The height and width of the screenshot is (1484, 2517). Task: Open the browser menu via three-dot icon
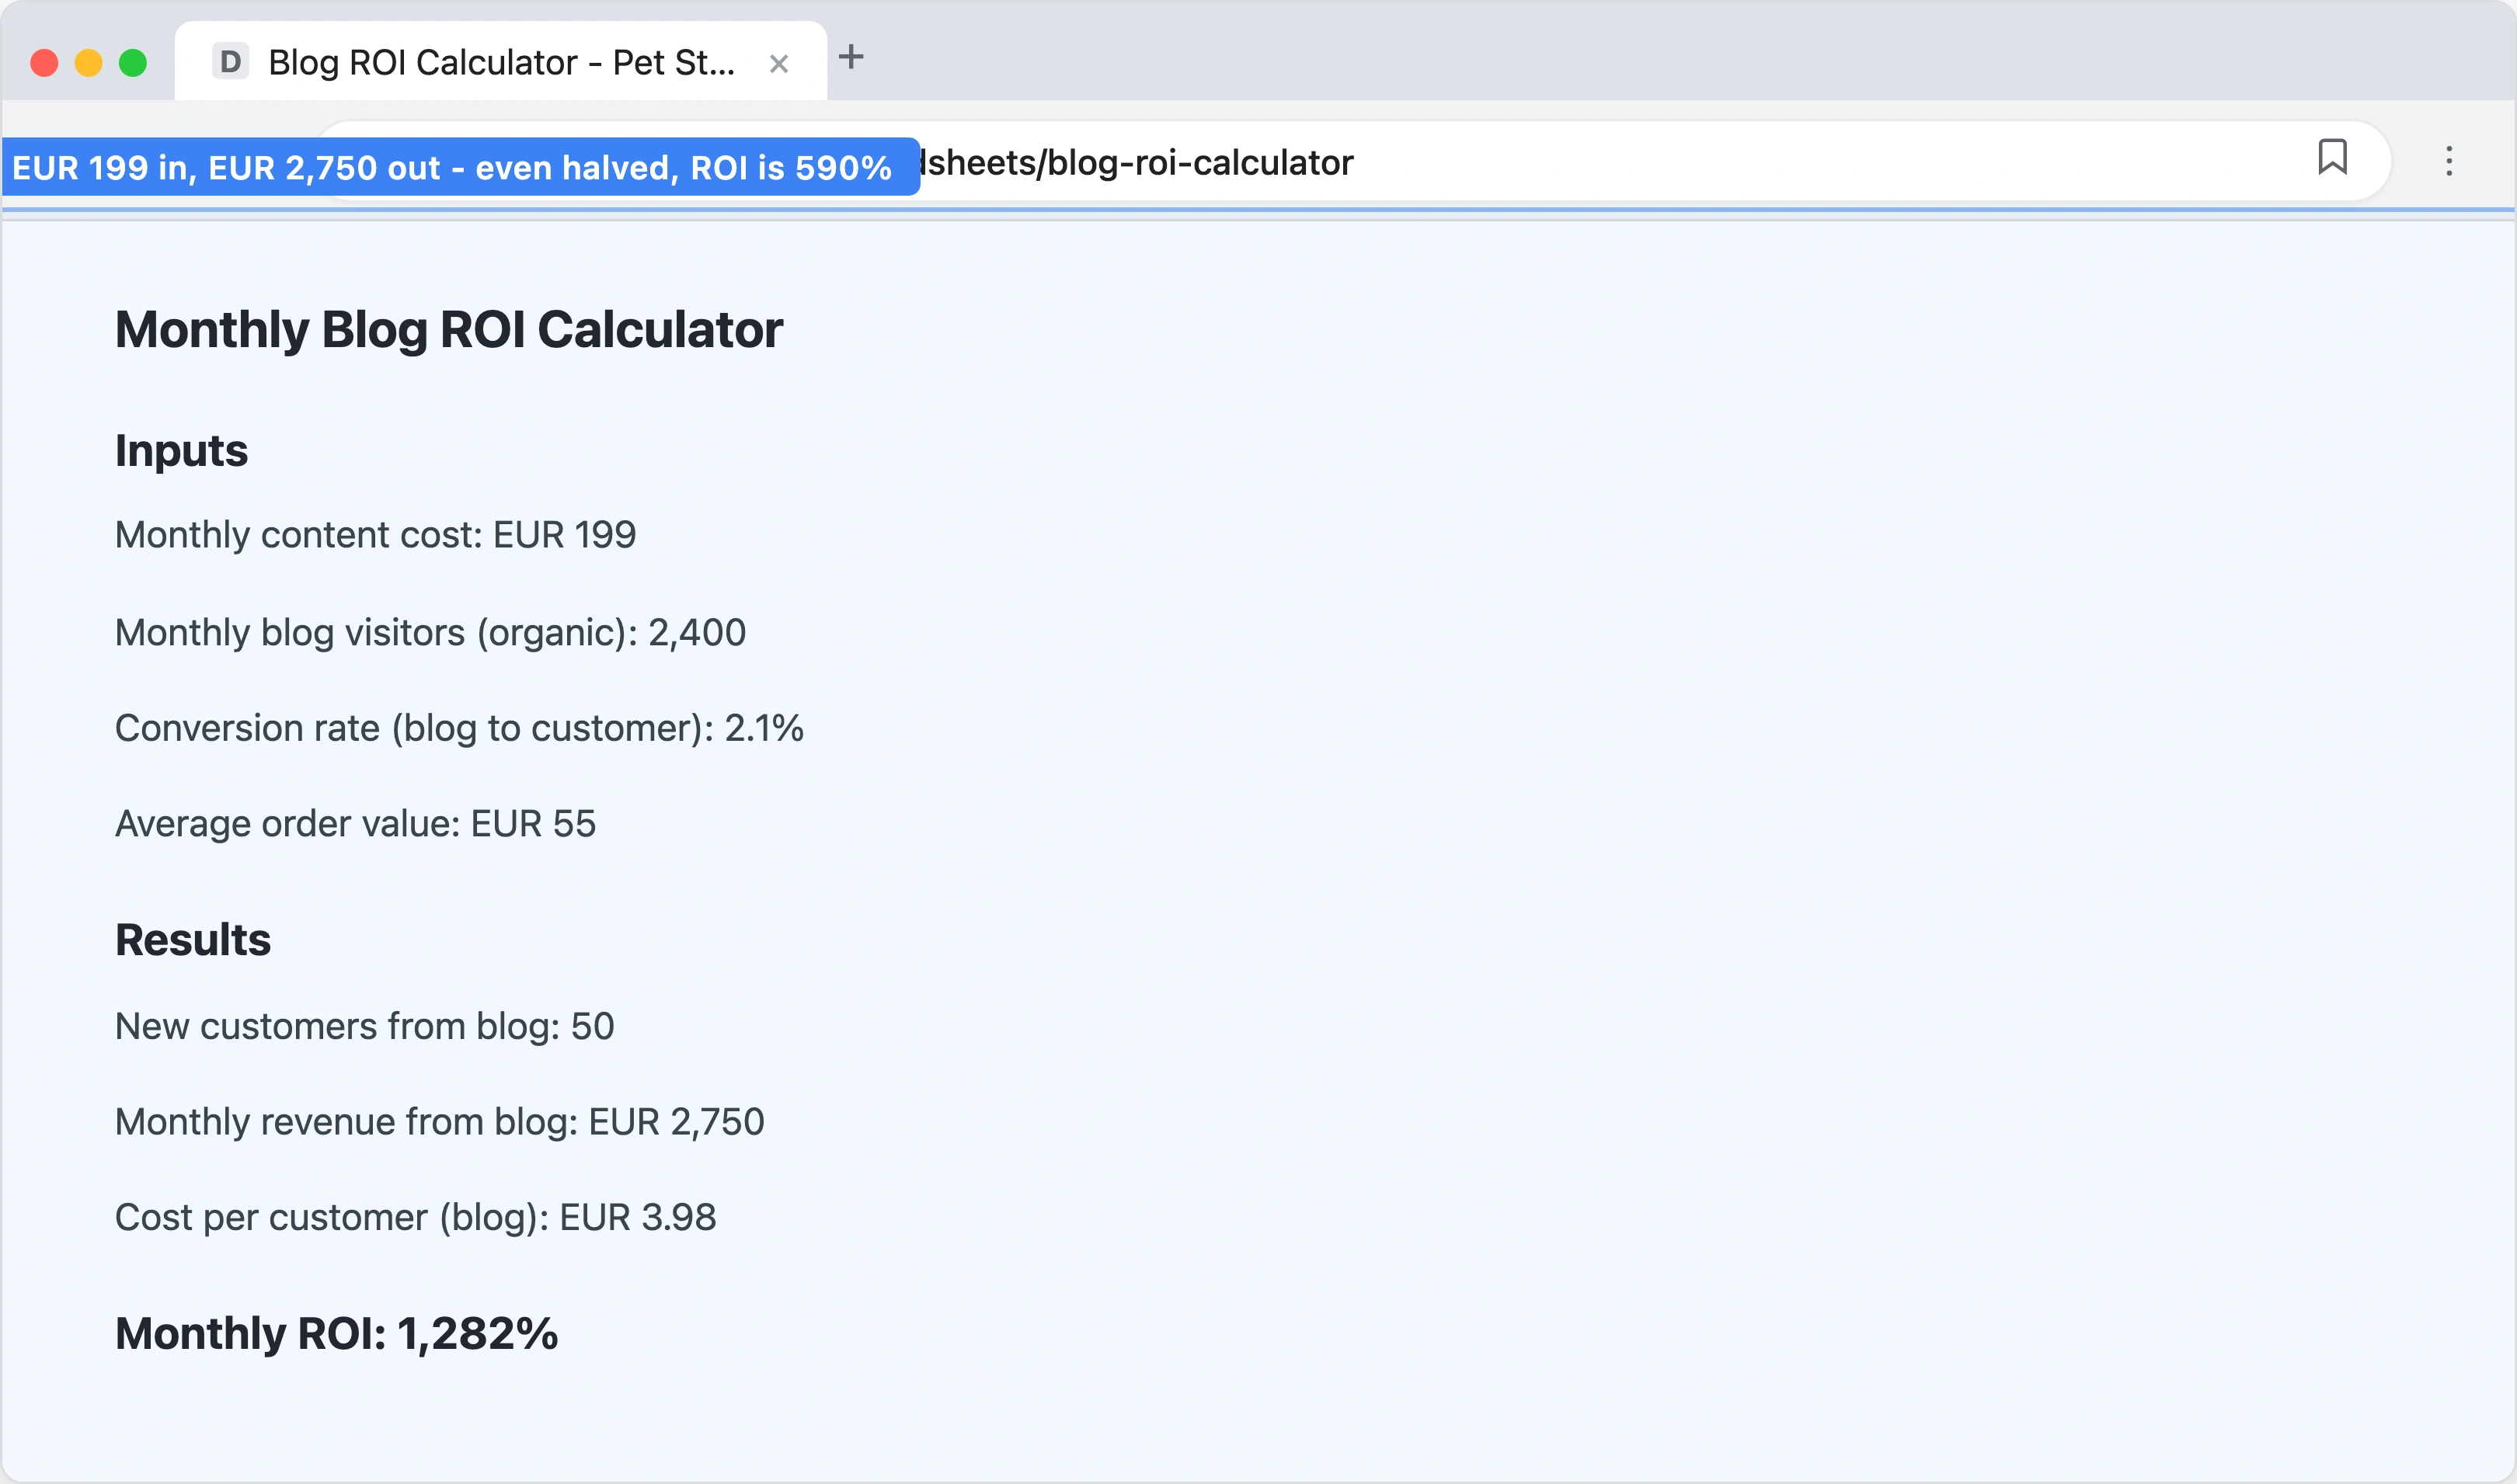pyautogui.click(x=2450, y=161)
